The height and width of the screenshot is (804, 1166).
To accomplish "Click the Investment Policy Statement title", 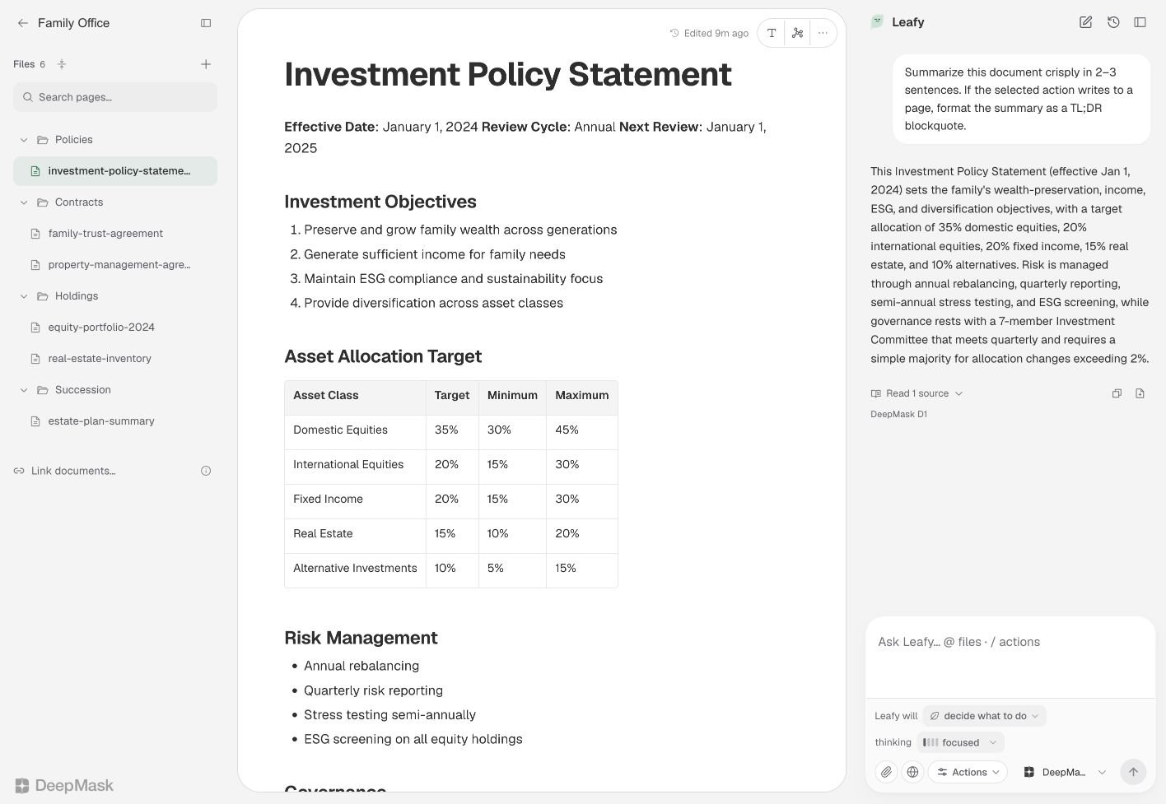I will click(508, 74).
